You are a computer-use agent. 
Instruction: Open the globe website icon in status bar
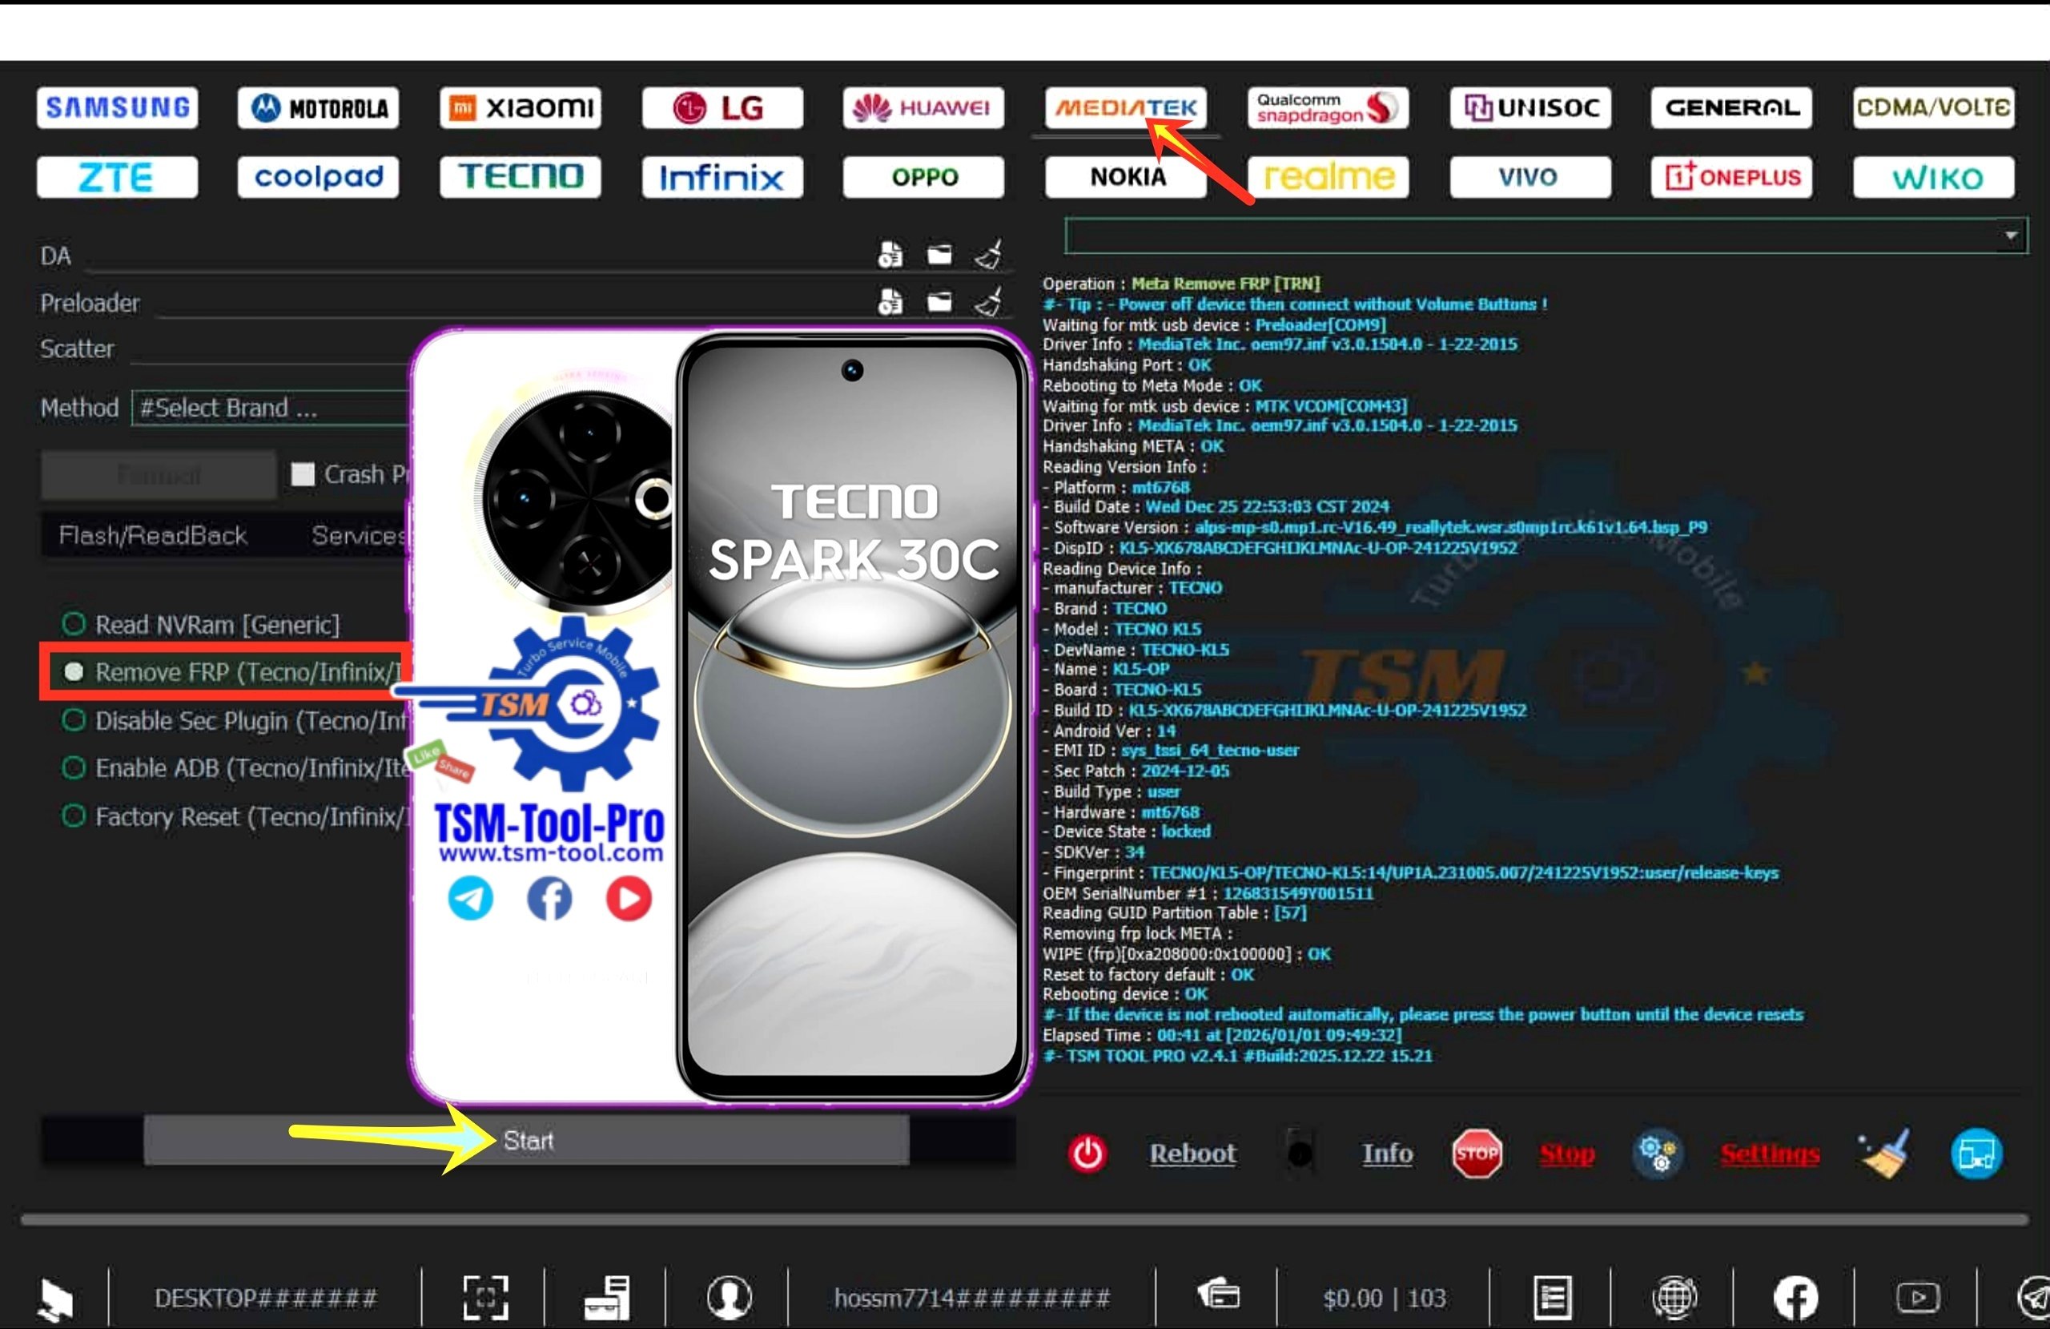pyautogui.click(x=1674, y=1297)
